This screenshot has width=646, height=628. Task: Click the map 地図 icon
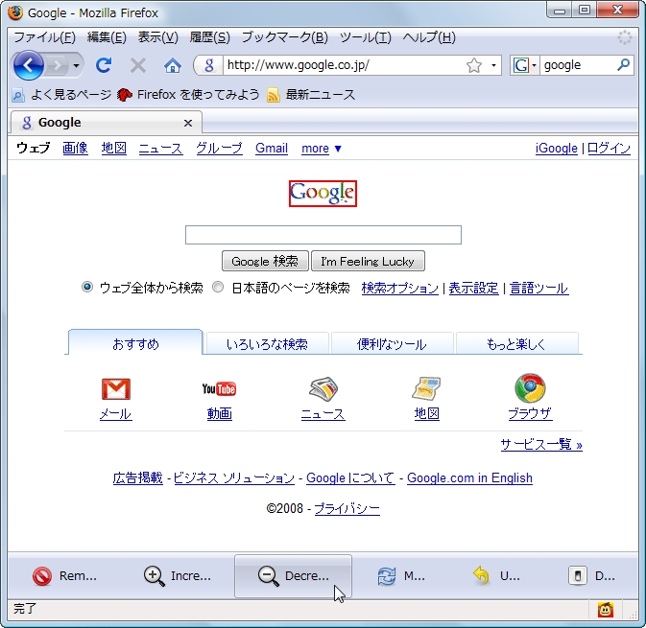[426, 389]
